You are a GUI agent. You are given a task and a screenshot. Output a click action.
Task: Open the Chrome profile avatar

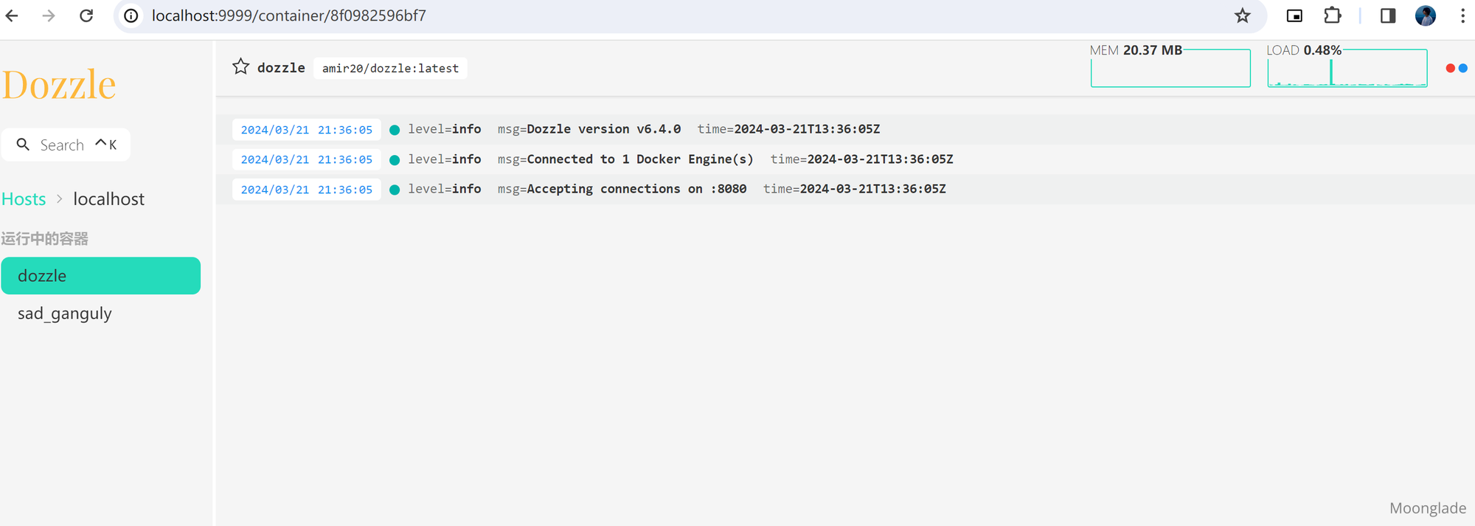pyautogui.click(x=1425, y=15)
